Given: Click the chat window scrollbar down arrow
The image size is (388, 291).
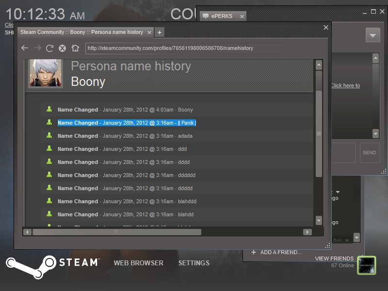Looking at the screenshot, I should [x=375, y=134].
